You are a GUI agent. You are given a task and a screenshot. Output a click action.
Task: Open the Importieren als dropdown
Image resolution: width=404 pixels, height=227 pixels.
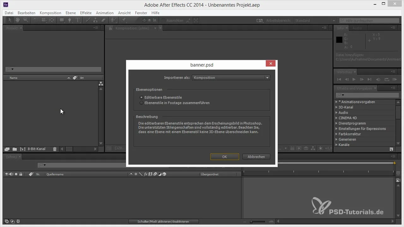(x=231, y=78)
